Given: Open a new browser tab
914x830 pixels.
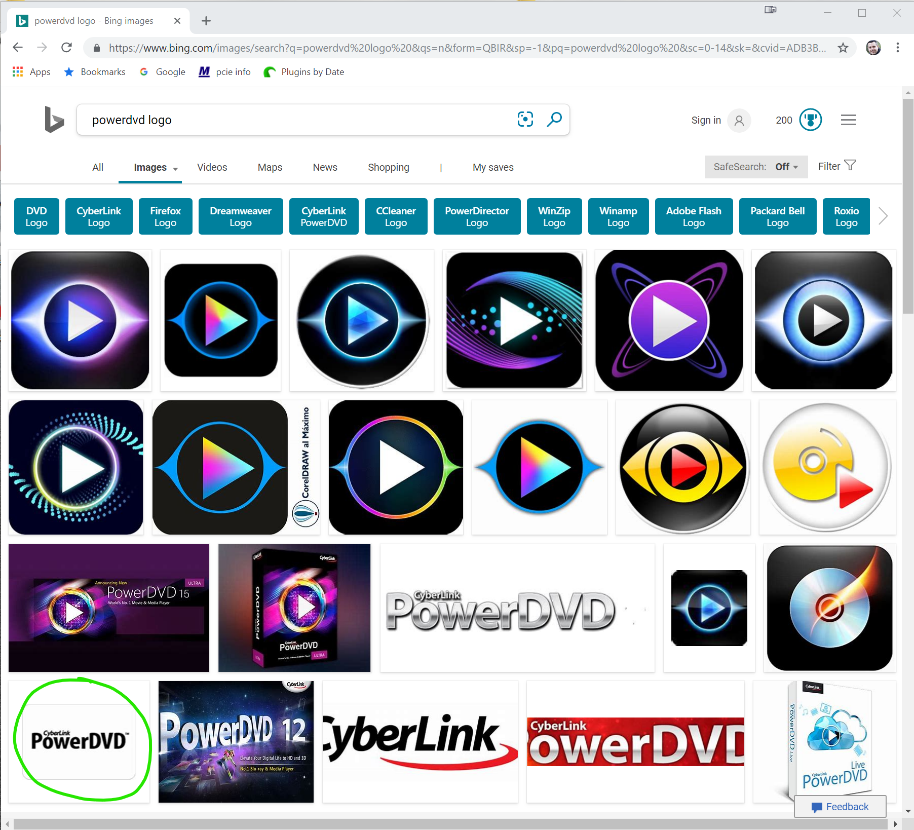Looking at the screenshot, I should coord(206,21).
